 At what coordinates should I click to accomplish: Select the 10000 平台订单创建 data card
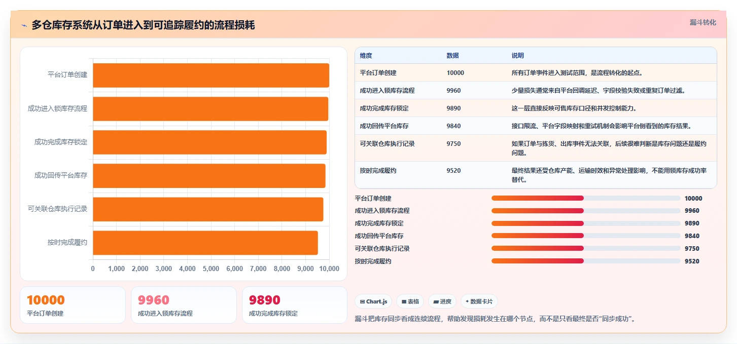[73, 305]
